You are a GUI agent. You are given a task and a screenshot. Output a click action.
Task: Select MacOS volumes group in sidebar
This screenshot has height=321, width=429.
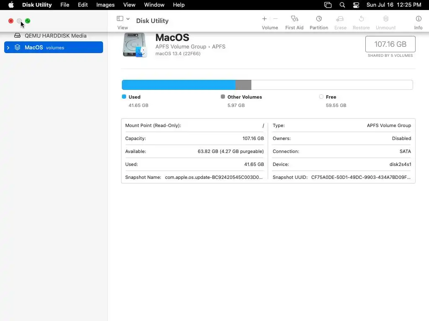point(54,47)
